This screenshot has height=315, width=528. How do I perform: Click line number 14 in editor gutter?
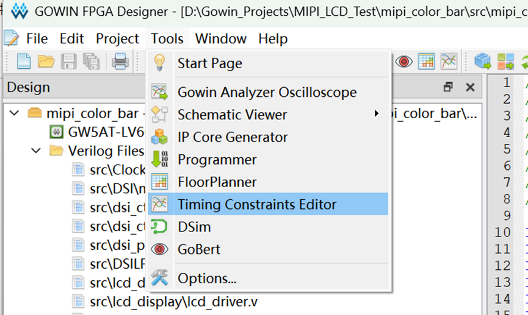coord(502,299)
